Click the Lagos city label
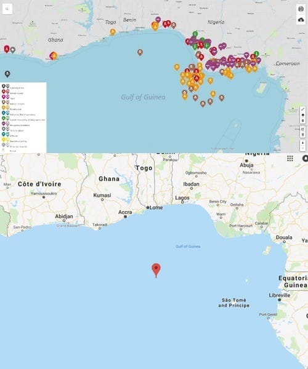308x369 pixels. pos(182,198)
